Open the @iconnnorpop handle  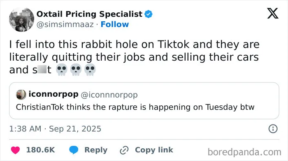(109, 95)
